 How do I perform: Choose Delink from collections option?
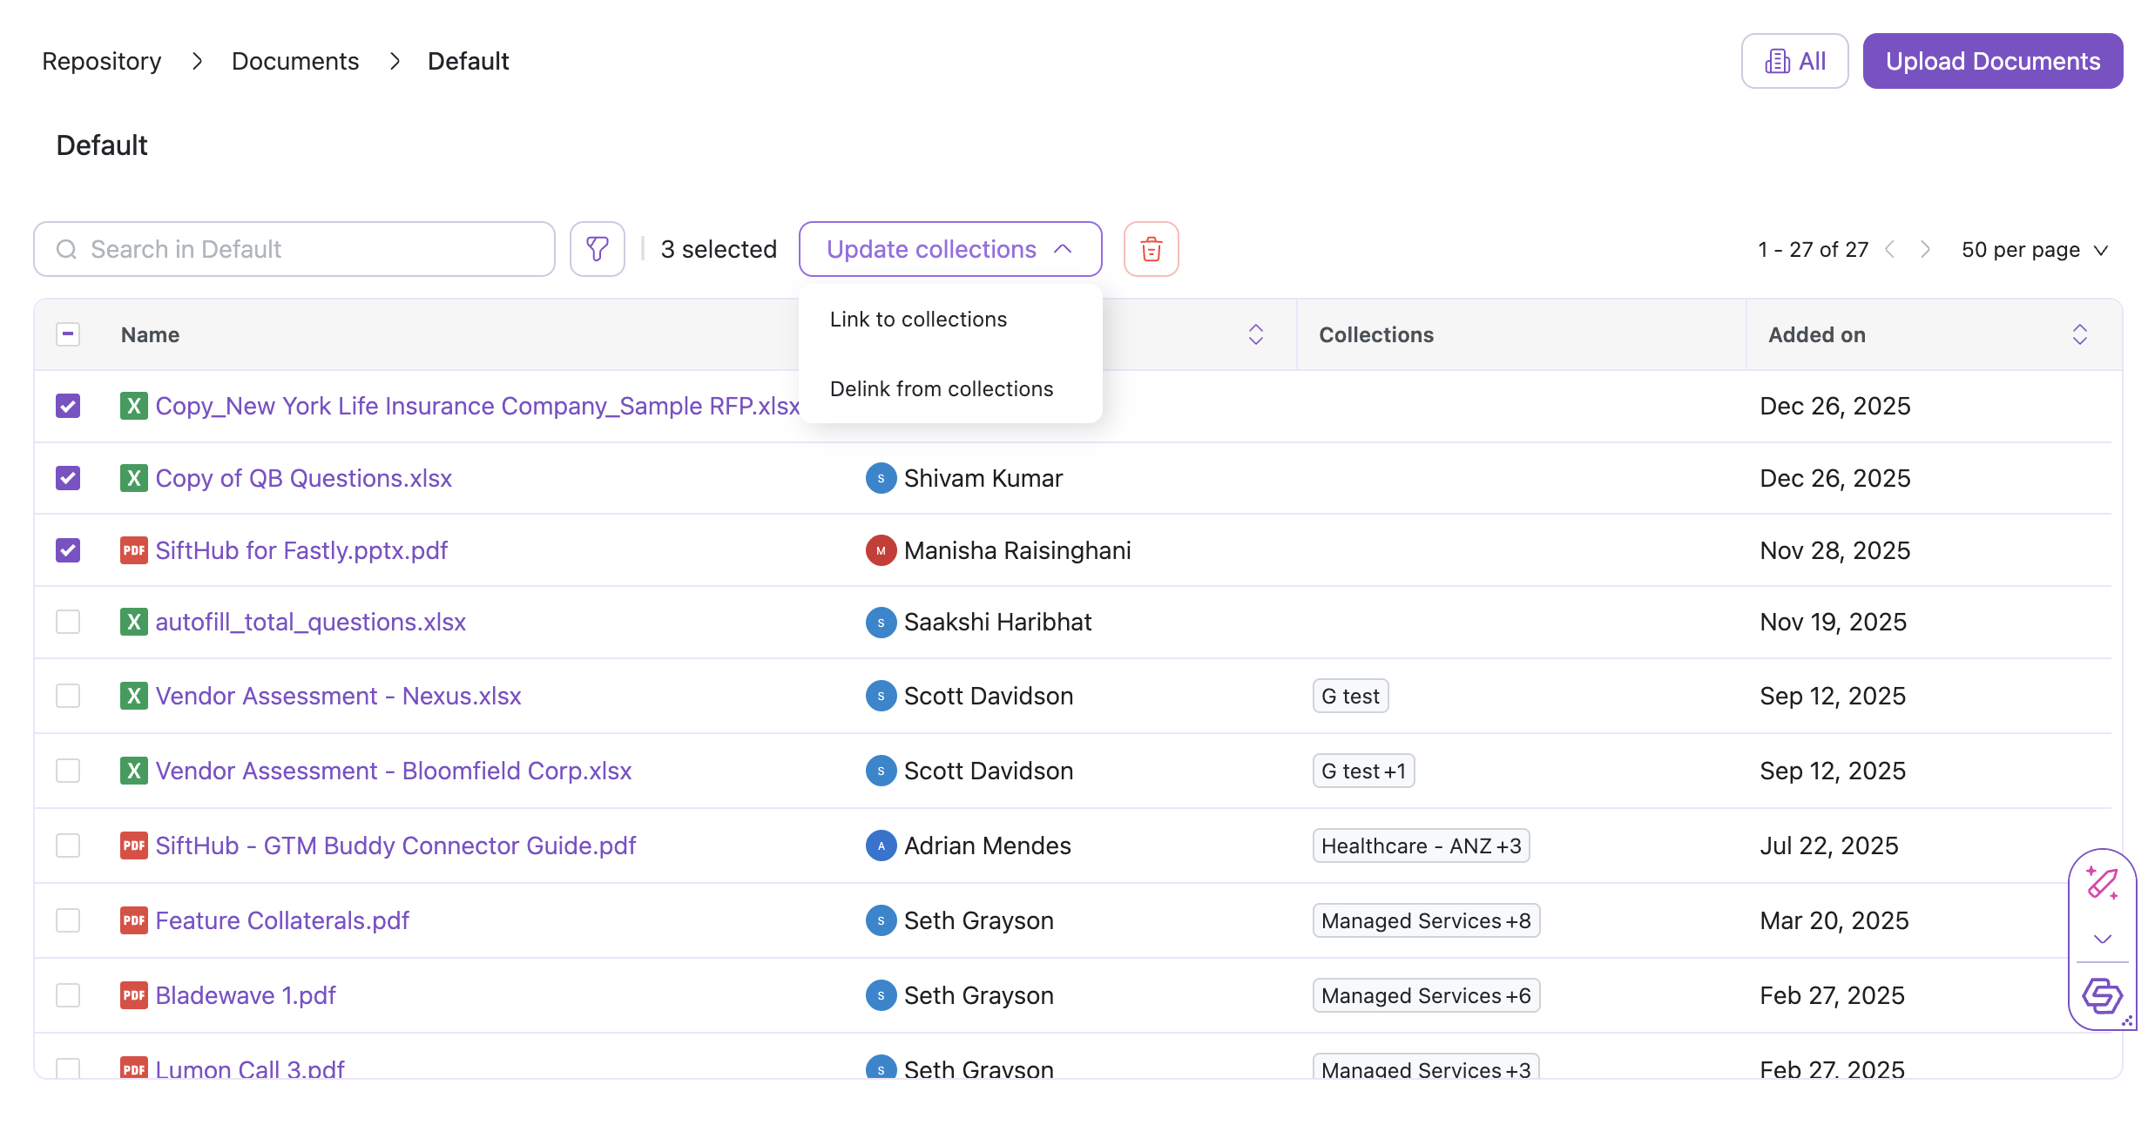[x=941, y=389]
